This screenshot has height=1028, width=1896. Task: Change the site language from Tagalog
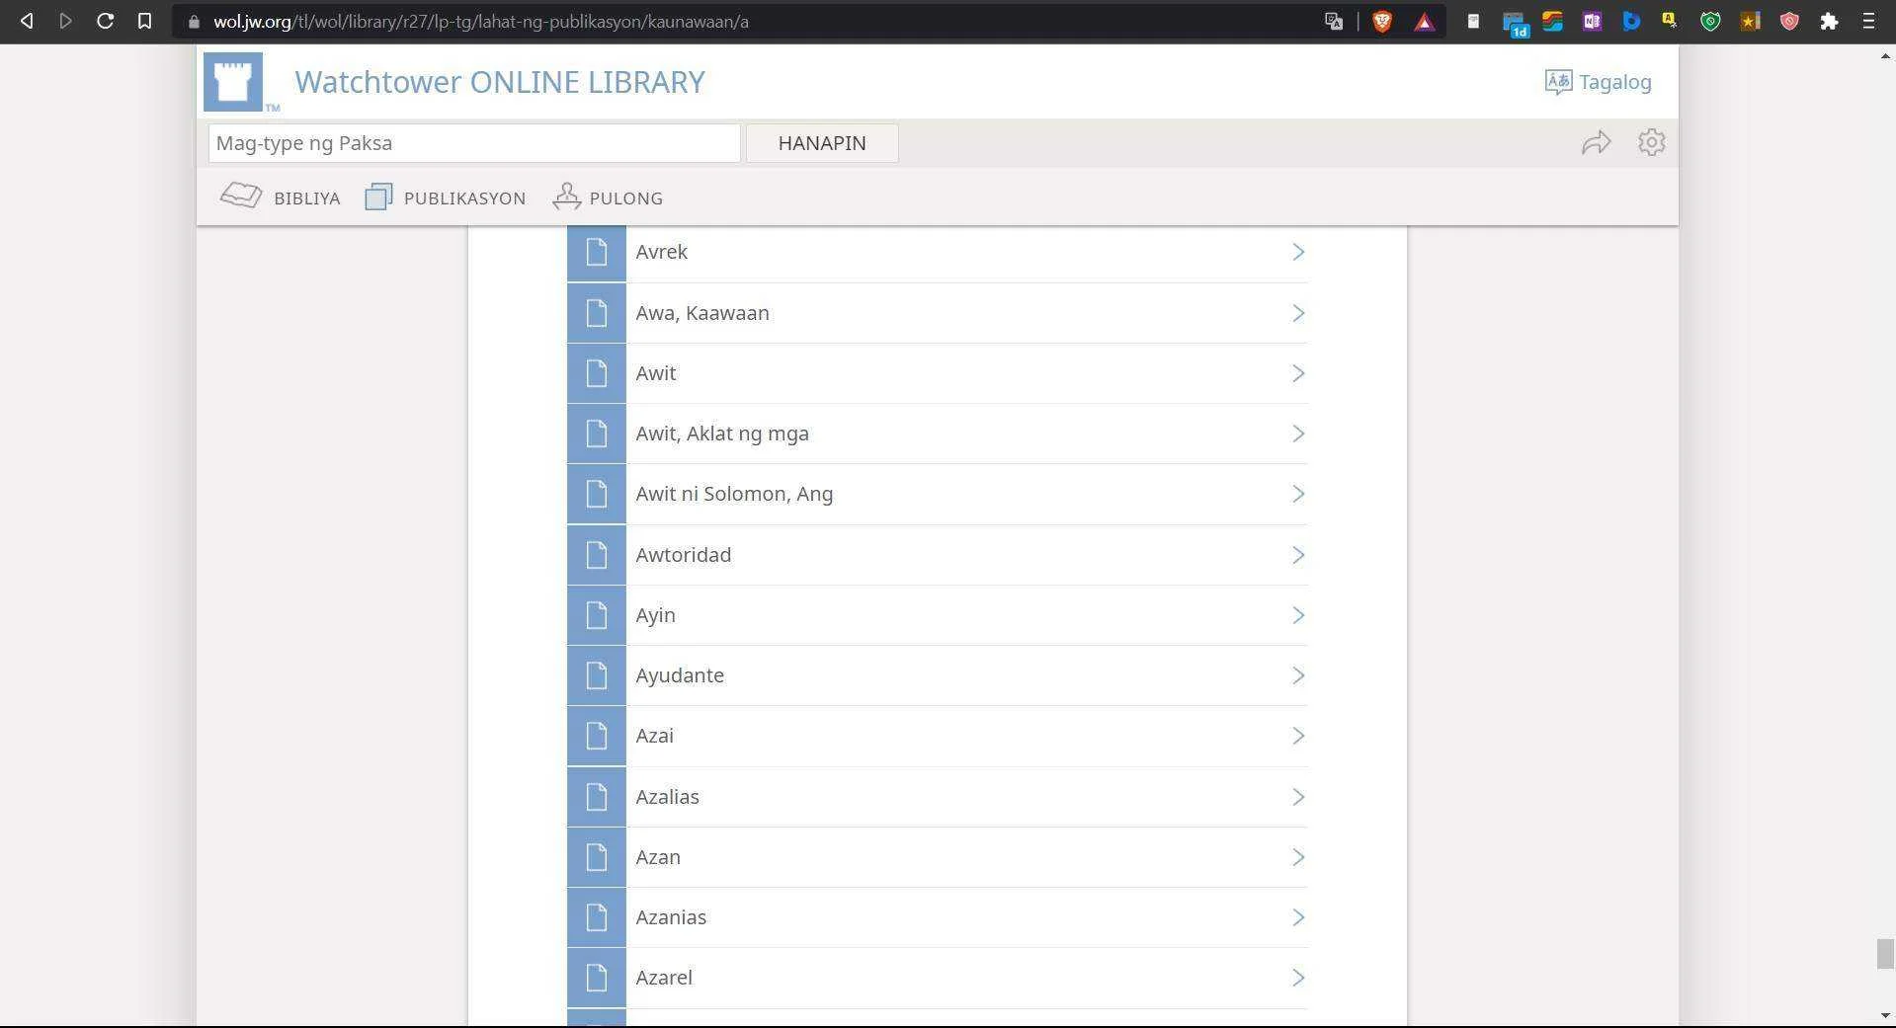click(1598, 82)
